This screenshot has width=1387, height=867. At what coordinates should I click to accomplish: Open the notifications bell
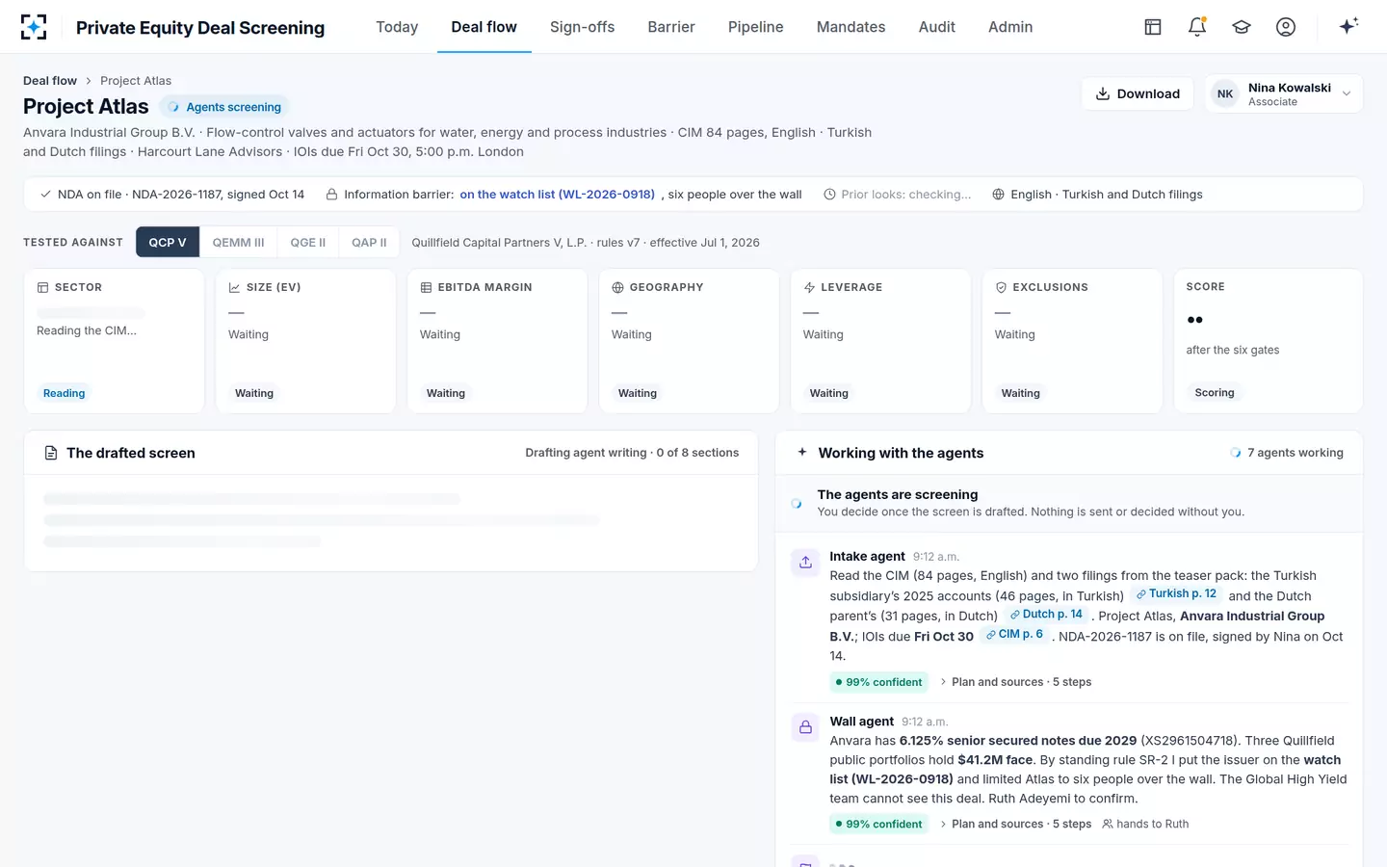coord(1197,27)
